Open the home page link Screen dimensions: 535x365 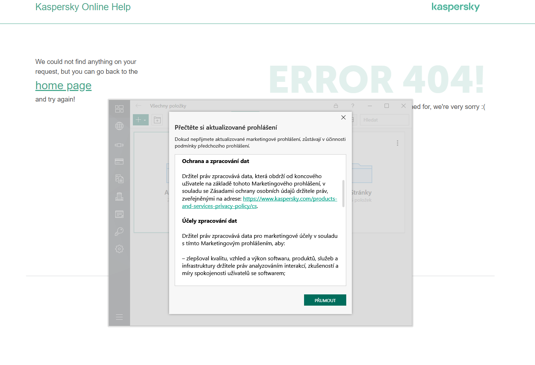point(63,85)
